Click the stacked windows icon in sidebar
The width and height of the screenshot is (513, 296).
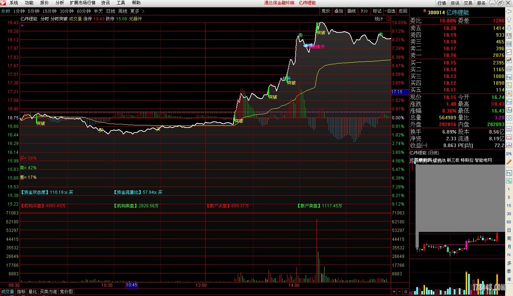509,68
